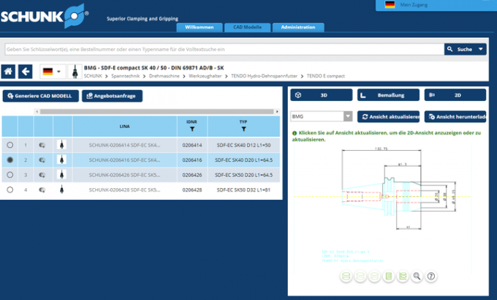This screenshot has height=300, width=497.
Task: Click the home icon button
Action: click(9, 72)
